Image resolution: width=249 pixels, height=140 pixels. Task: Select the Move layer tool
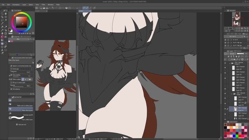point(6,17)
